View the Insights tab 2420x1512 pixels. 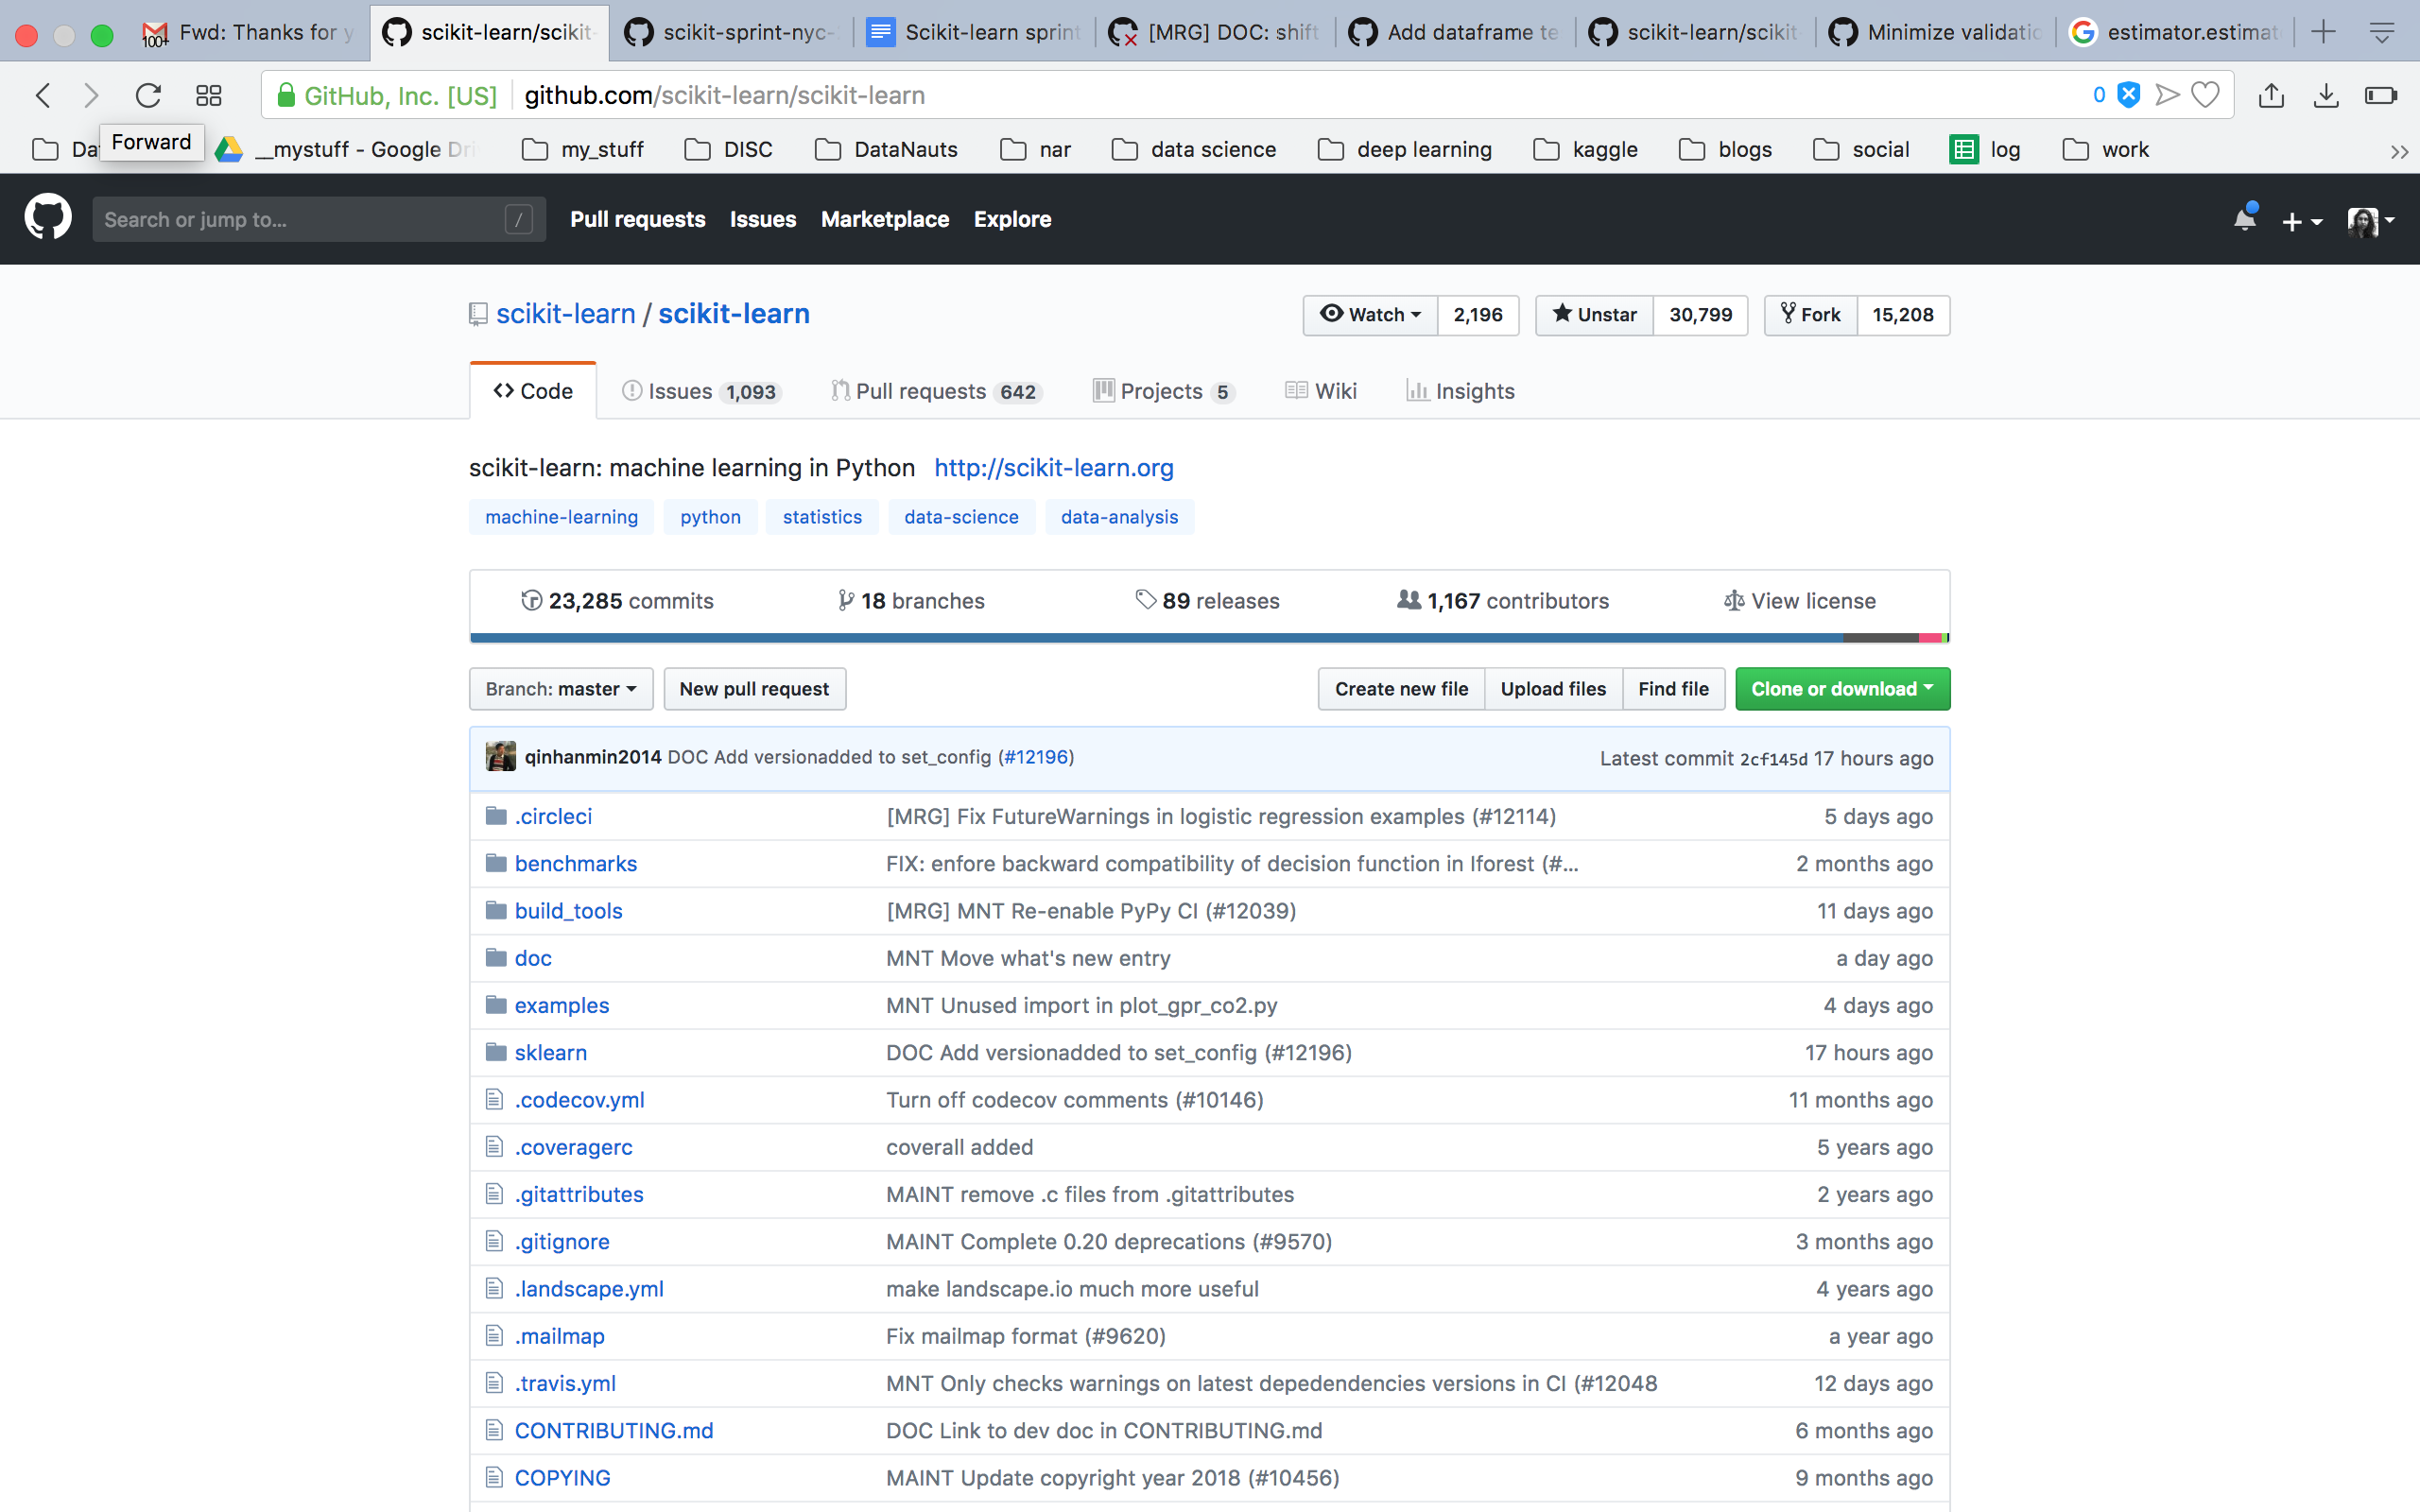click(1460, 391)
